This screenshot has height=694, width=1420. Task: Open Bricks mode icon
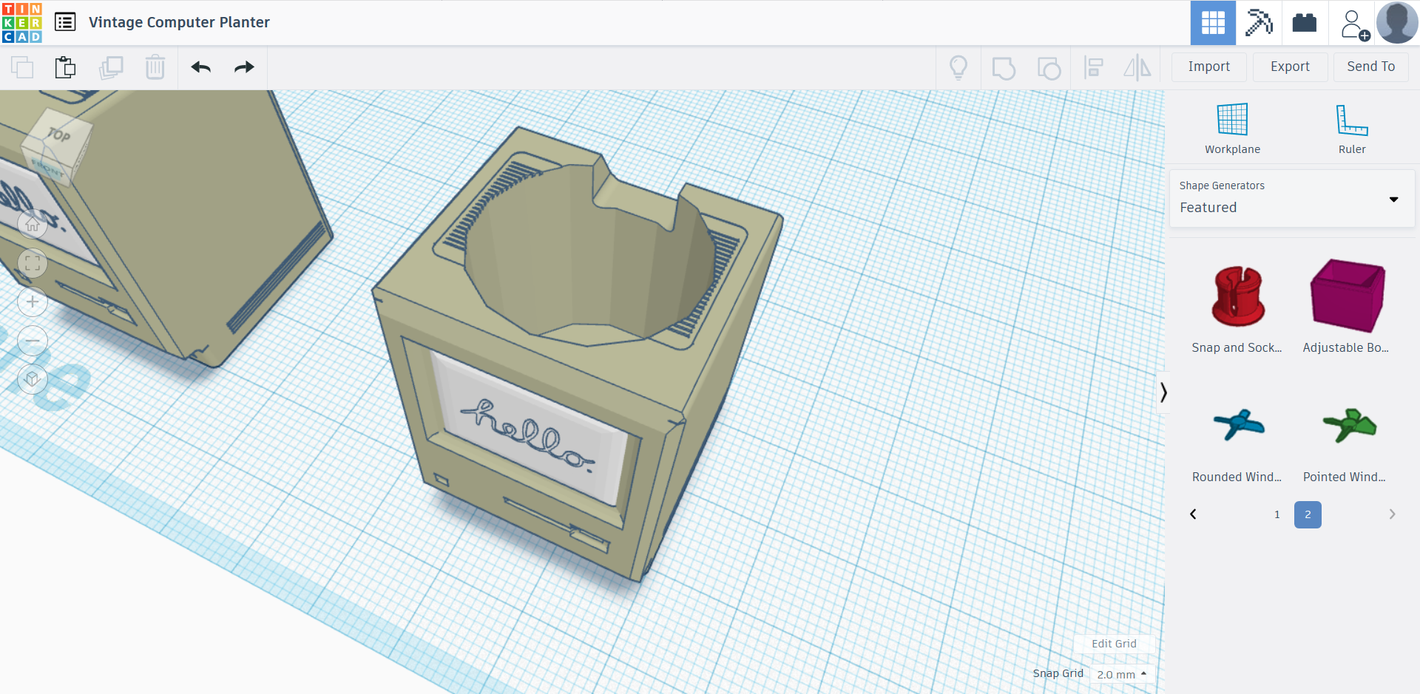click(1305, 23)
